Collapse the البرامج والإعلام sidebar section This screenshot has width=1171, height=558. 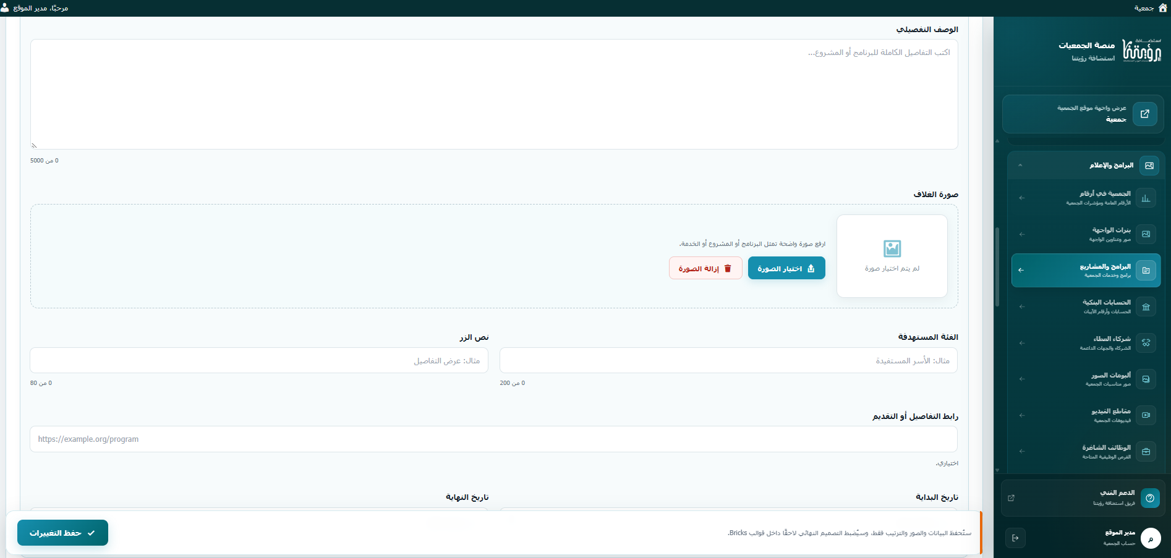pyautogui.click(x=1020, y=166)
